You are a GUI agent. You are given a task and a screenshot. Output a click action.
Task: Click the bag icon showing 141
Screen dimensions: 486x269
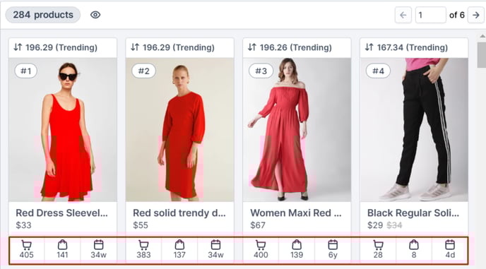pyautogui.click(x=62, y=245)
